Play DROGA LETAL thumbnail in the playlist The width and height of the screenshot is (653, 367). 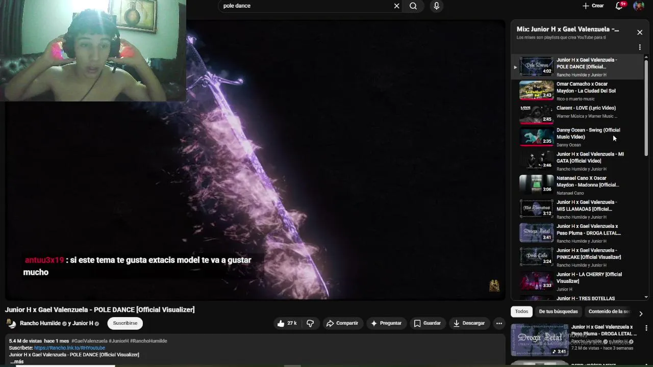point(536,232)
